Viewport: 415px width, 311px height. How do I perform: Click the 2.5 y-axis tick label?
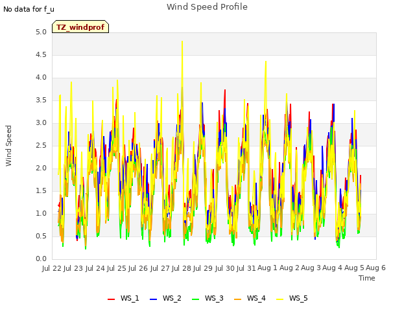pyautogui.click(x=41, y=146)
